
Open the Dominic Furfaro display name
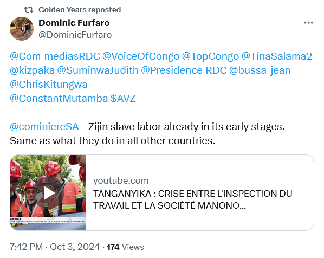(74, 23)
